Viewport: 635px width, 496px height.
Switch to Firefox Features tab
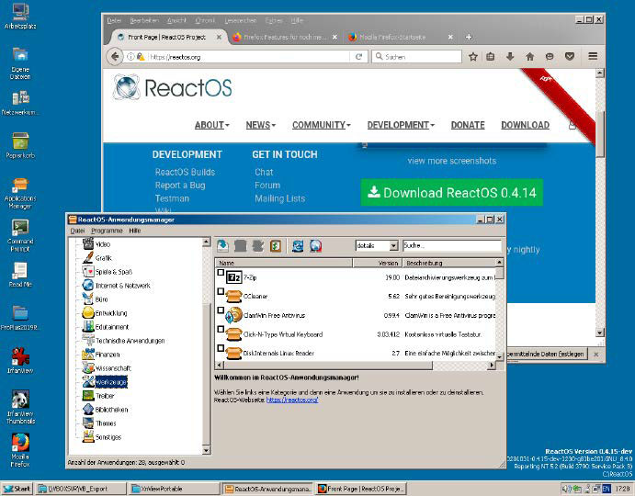[285, 37]
